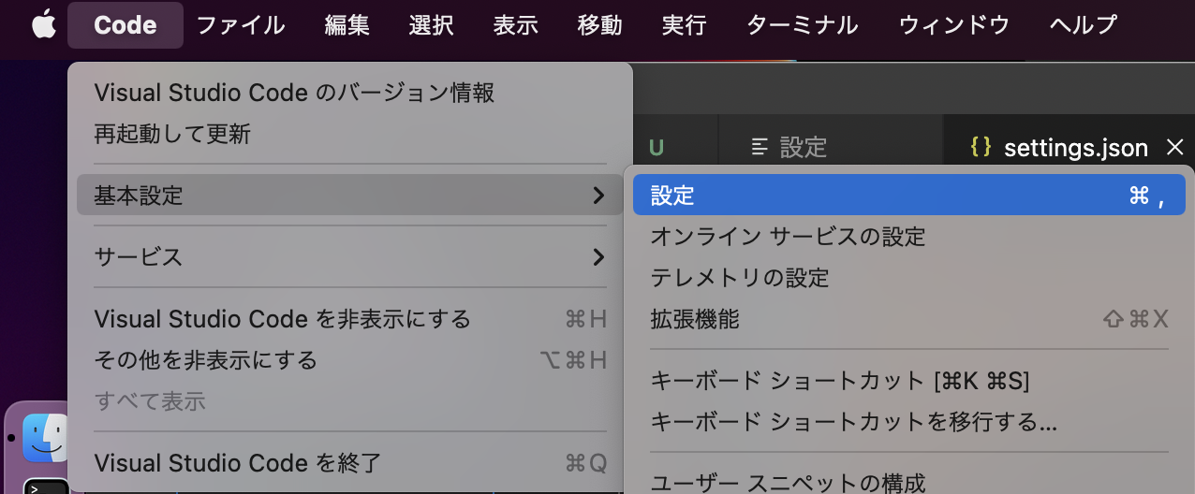The image size is (1195, 494).
Task: Click the 設定 tab list icon
Action: click(760, 147)
